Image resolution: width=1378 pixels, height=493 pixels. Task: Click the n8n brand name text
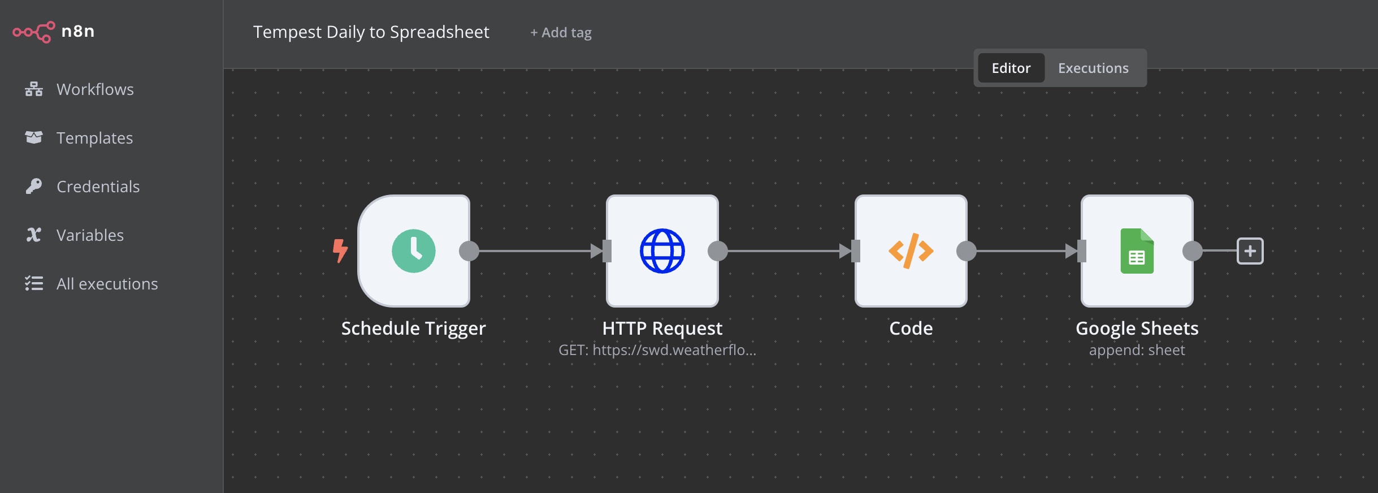(78, 31)
